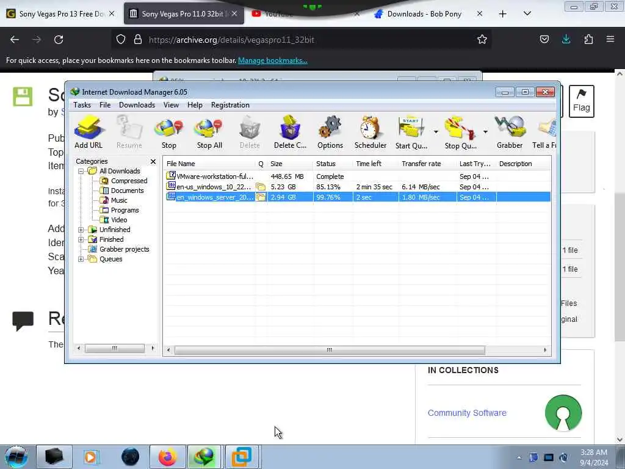Bookmark page with the star icon

point(482,40)
